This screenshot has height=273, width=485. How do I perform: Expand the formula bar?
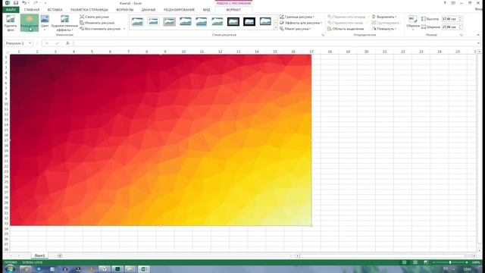[x=478, y=43]
